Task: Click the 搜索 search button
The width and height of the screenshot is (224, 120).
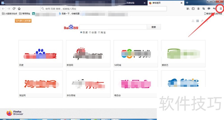Action: (153, 27)
